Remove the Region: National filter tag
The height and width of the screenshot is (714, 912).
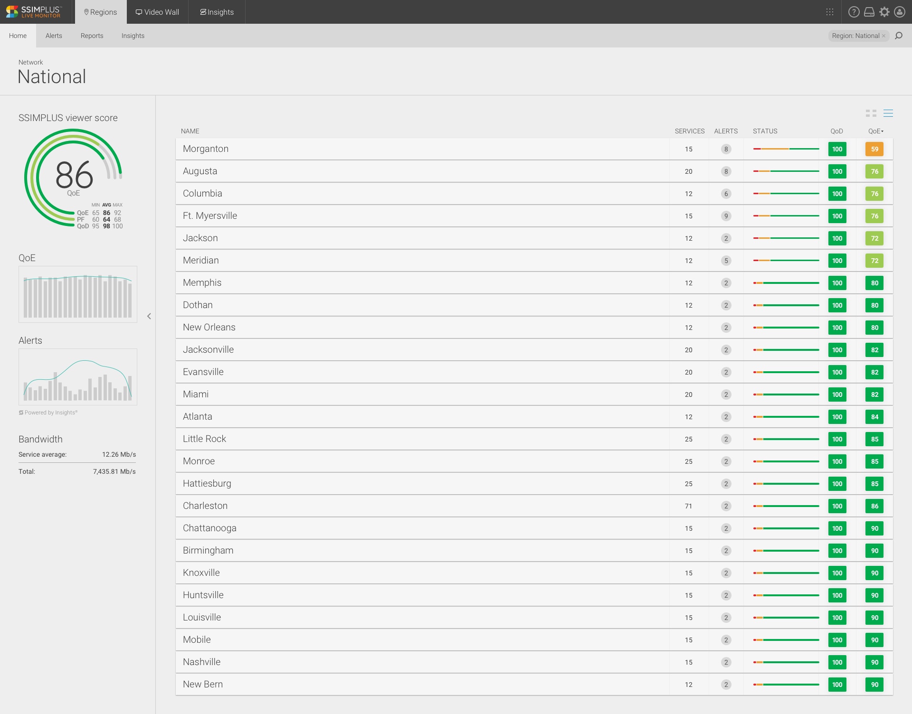[x=883, y=36]
